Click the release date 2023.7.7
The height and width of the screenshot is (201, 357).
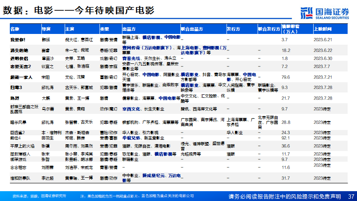tap(321, 67)
